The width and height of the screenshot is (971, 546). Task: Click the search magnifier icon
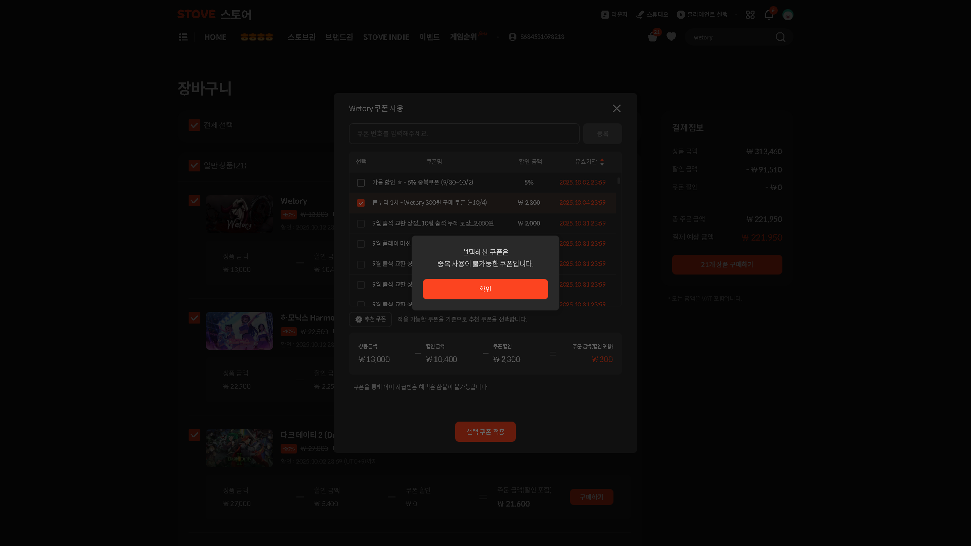pos(780,37)
